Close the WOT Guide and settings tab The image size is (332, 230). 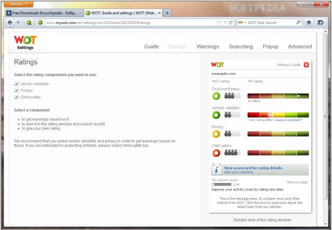pos(159,13)
